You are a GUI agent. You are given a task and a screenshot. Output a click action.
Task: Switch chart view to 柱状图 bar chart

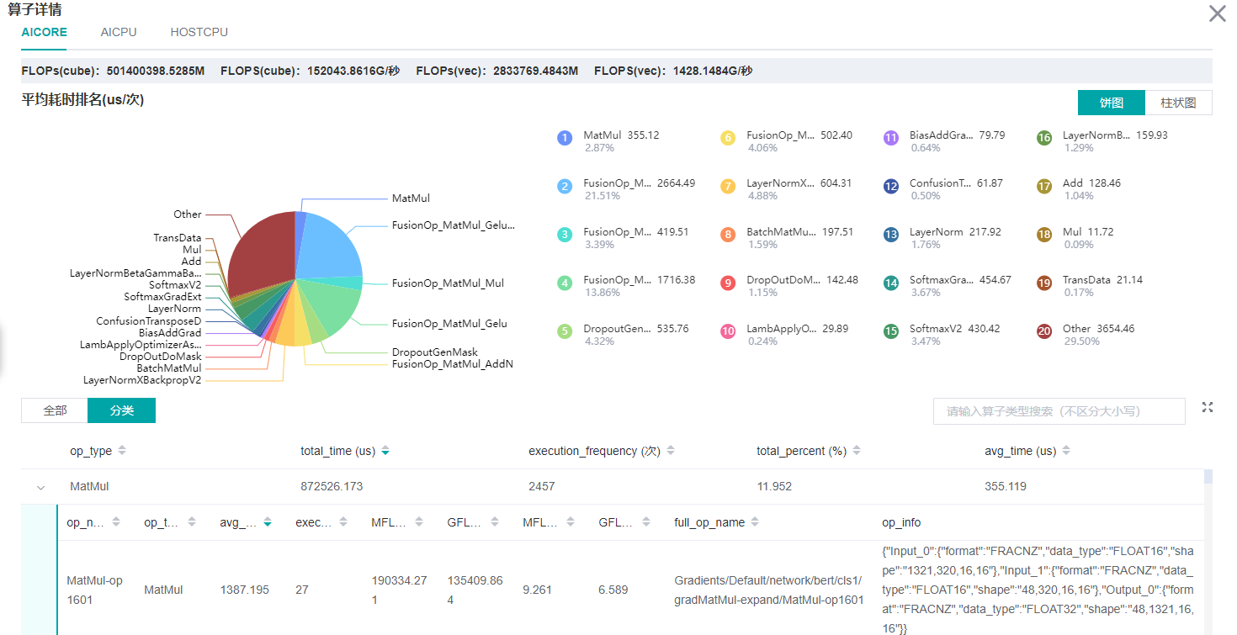(1178, 103)
